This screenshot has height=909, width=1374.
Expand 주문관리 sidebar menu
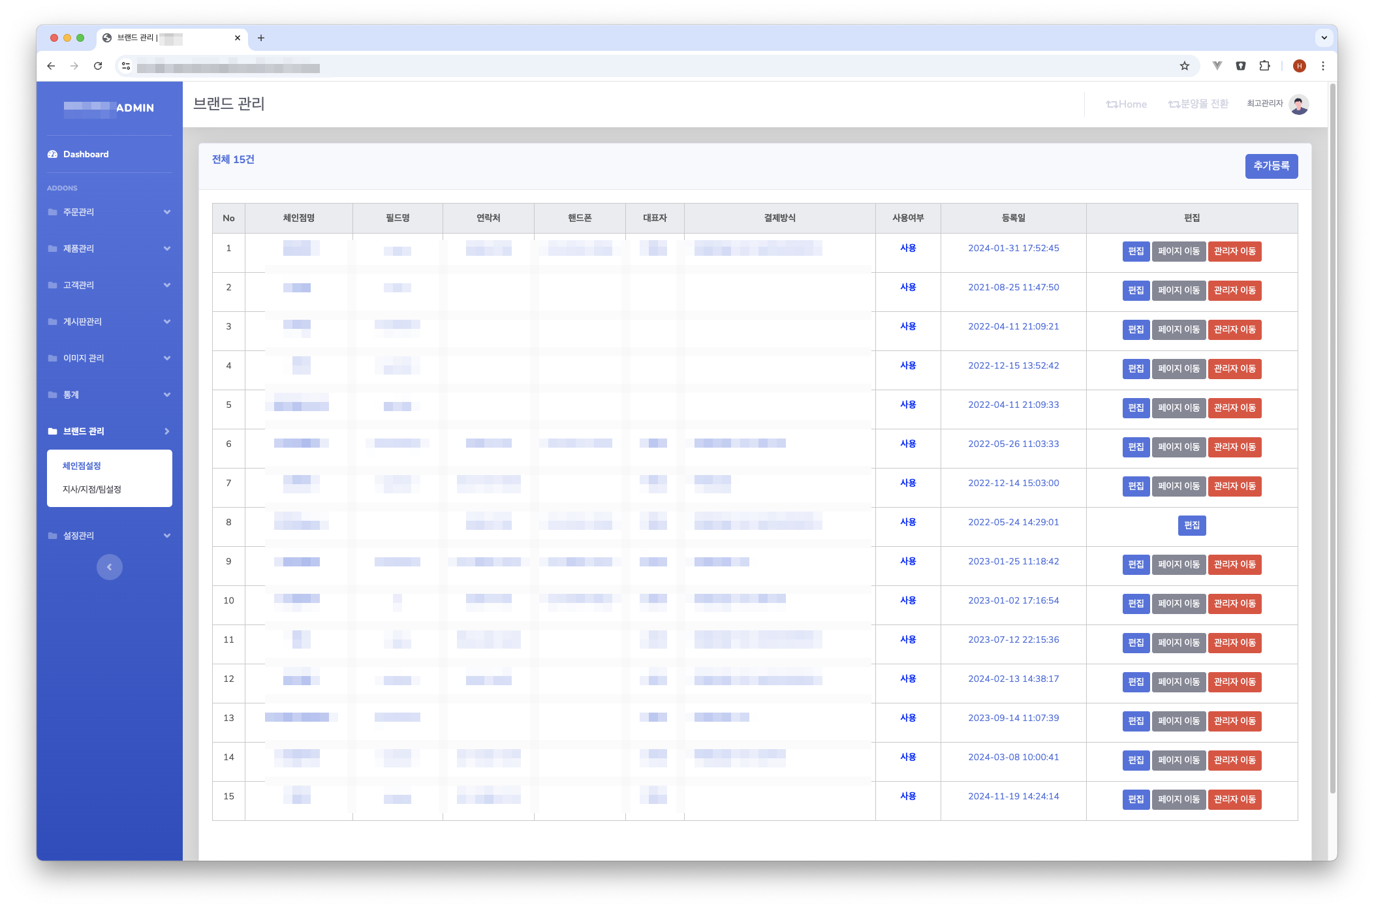(x=110, y=212)
